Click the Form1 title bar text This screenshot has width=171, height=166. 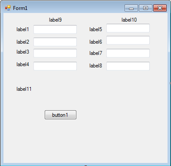pyautogui.click(x=20, y=8)
